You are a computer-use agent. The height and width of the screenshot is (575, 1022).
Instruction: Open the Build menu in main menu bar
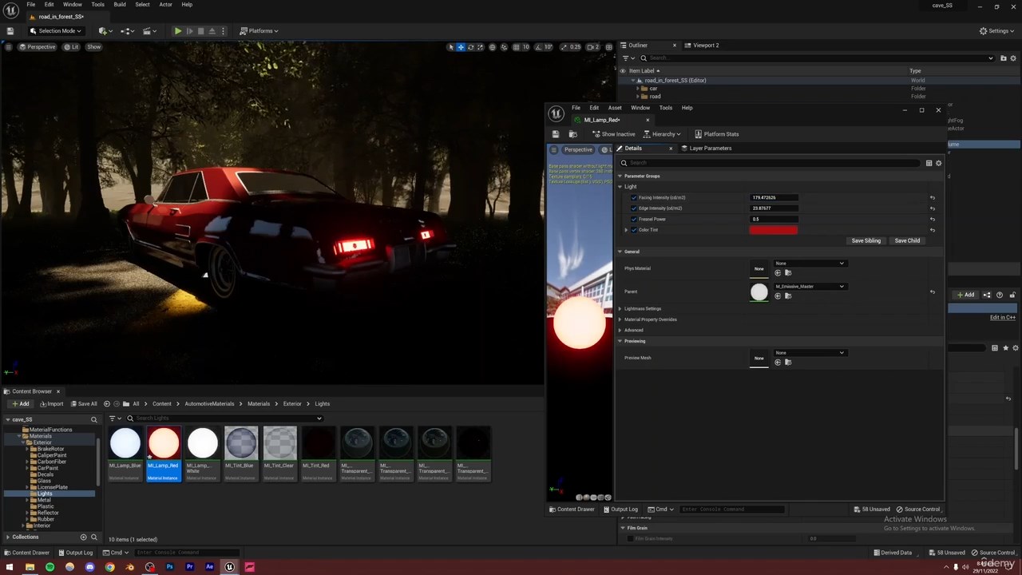tap(119, 5)
